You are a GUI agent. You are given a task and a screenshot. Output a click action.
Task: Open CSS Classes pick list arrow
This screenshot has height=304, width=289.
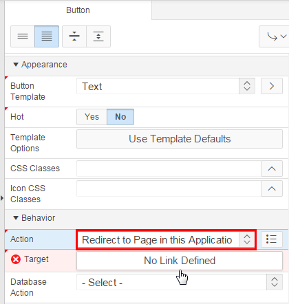(272, 169)
